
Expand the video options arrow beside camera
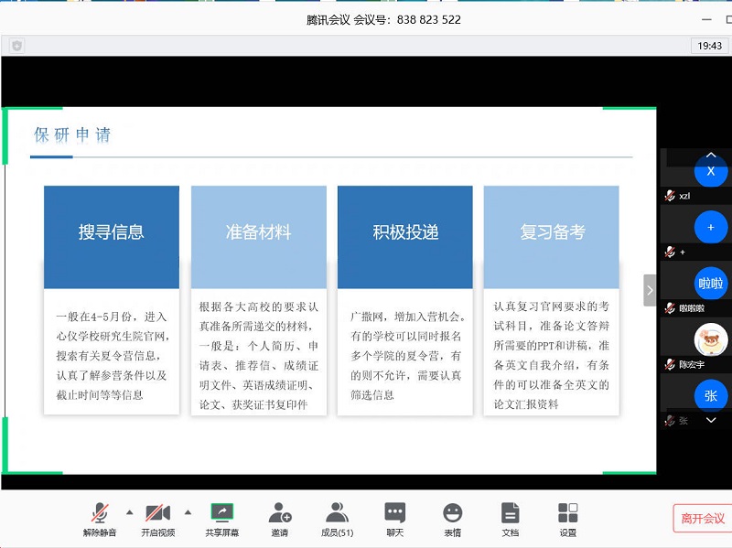point(188,511)
